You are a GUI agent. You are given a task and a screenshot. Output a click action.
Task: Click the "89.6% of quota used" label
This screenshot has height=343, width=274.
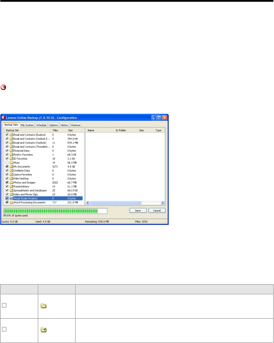click(15, 216)
